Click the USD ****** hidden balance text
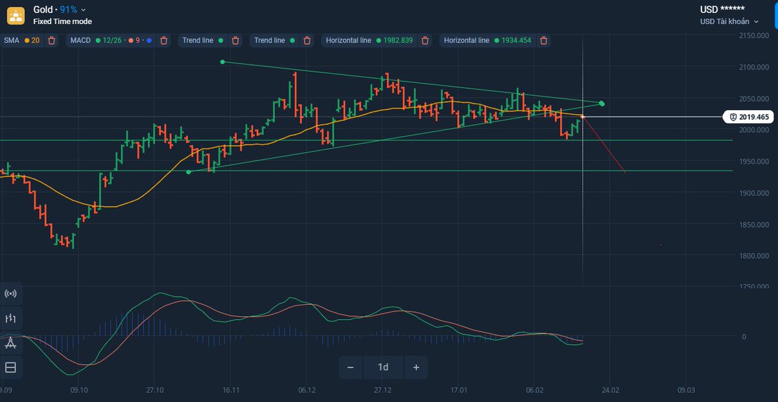Image resolution: width=778 pixels, height=402 pixels. point(722,8)
